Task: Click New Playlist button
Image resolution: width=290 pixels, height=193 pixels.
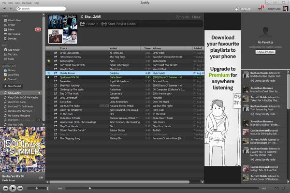Action: (13, 86)
